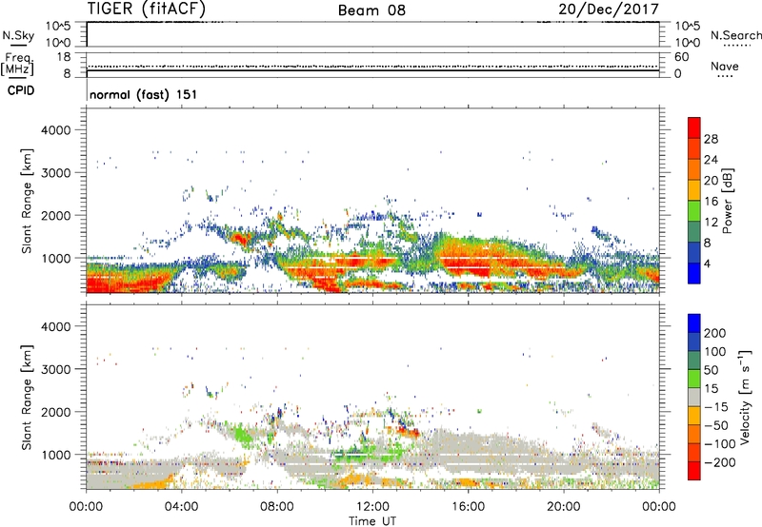Select power colorbar segment between 16 and 20

click(x=694, y=190)
